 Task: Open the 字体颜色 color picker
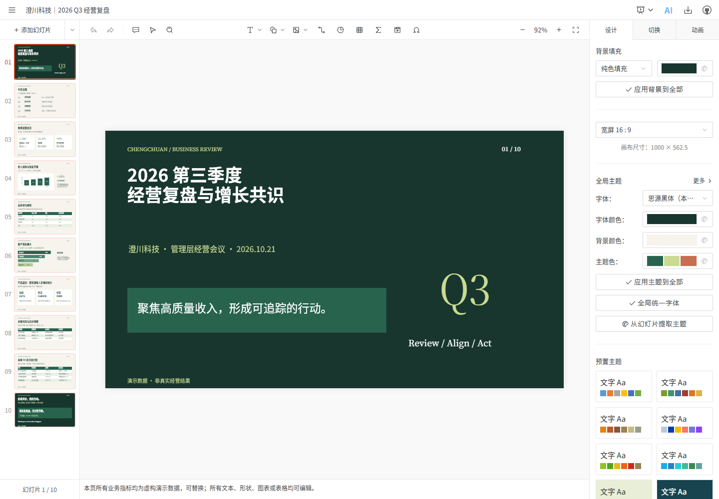[x=678, y=219]
